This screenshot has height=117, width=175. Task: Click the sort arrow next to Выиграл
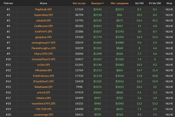(103, 3)
